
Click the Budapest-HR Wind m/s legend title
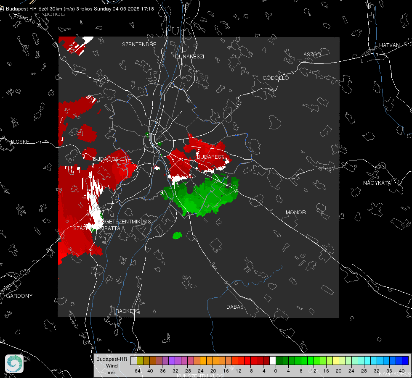112,366
